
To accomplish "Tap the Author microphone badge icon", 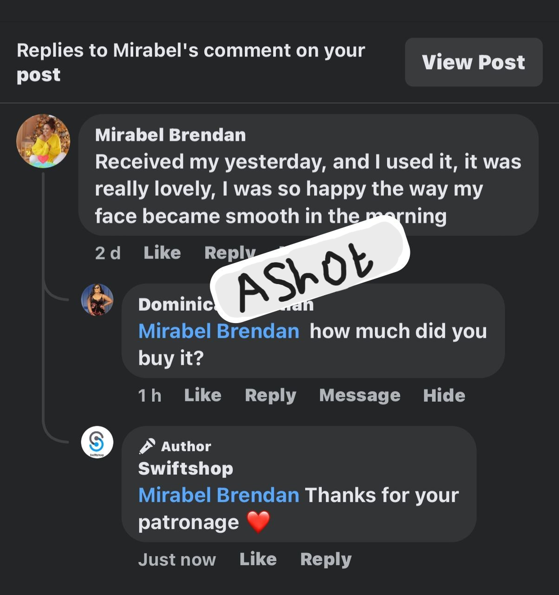I will [147, 446].
